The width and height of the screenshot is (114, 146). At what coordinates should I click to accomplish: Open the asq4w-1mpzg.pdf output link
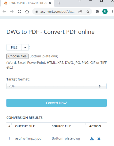29,138
